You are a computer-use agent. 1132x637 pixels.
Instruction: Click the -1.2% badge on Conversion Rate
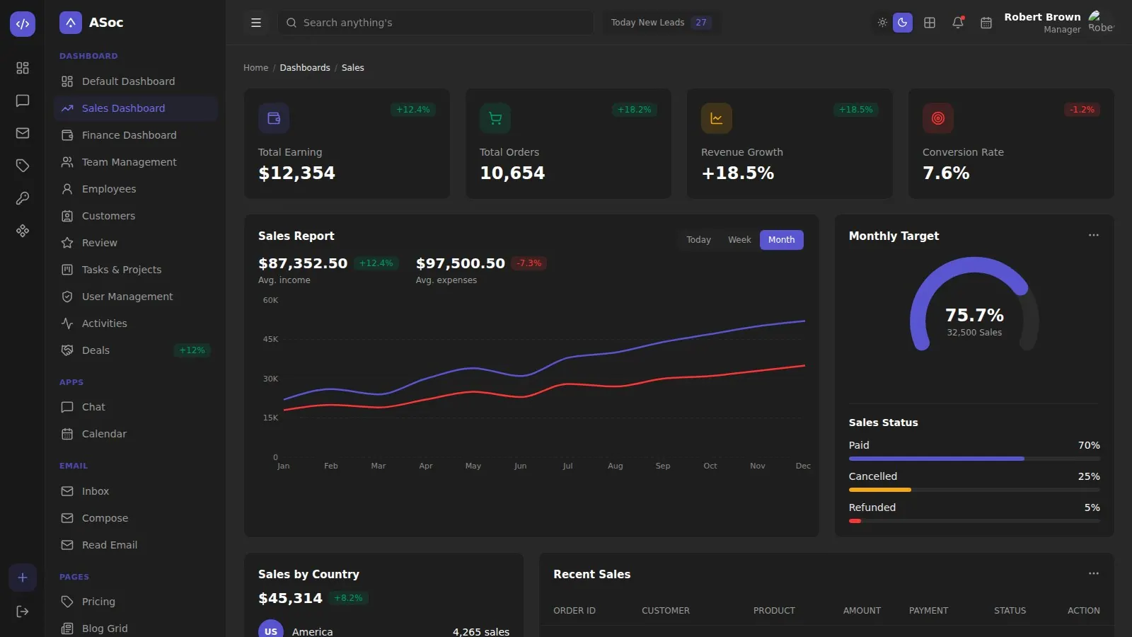click(x=1082, y=110)
